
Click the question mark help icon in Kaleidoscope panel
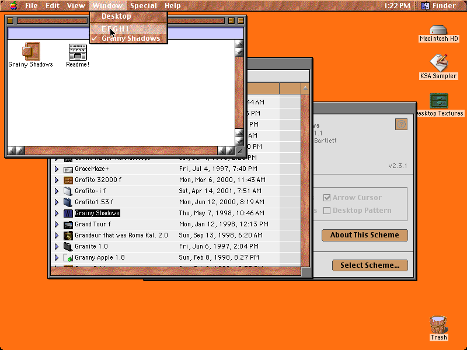[x=401, y=124]
